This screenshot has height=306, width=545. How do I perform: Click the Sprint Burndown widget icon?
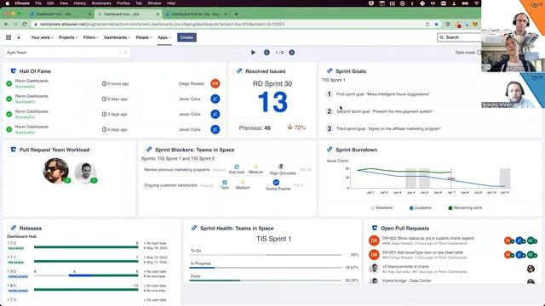click(x=330, y=150)
